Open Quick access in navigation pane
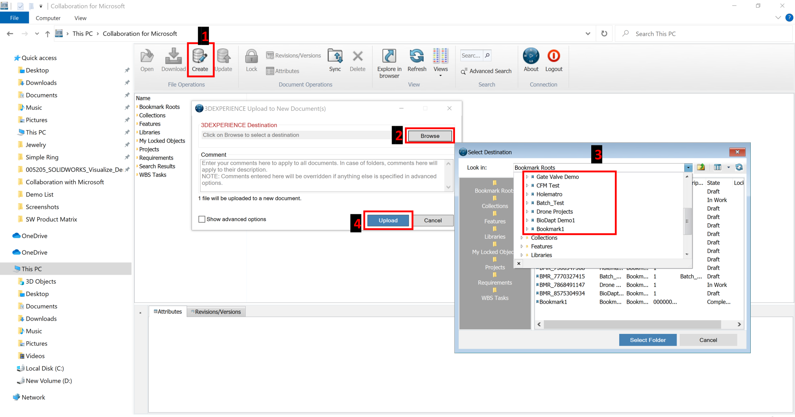 [39, 58]
